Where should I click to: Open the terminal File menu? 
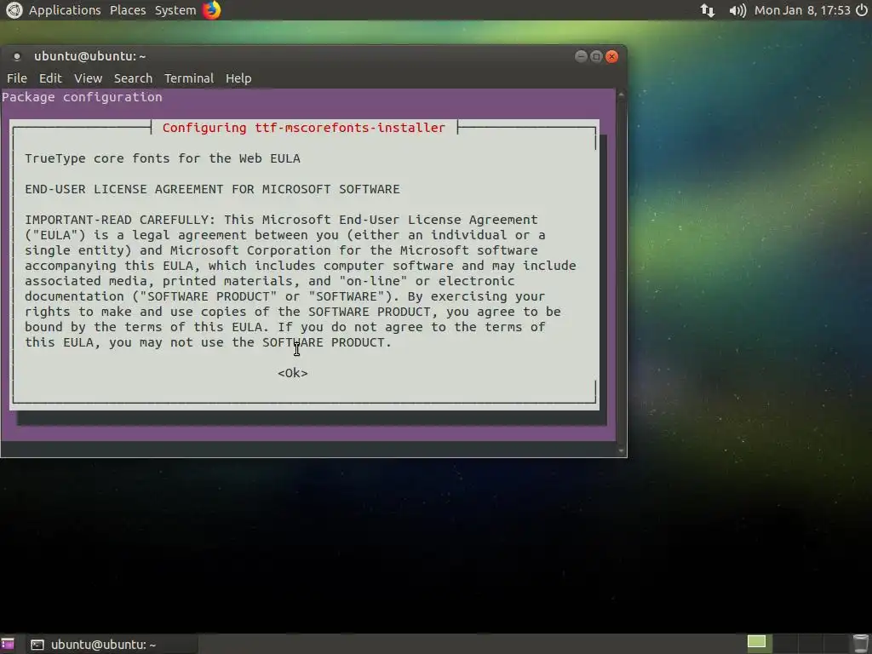pos(17,78)
